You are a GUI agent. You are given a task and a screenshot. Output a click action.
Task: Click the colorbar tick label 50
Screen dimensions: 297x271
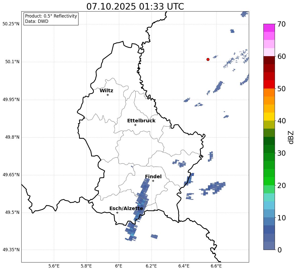[281, 89]
